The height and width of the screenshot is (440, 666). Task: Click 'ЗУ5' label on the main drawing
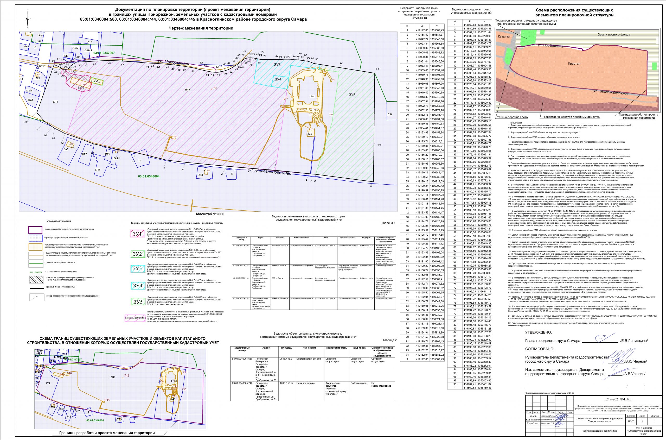click(x=352, y=95)
